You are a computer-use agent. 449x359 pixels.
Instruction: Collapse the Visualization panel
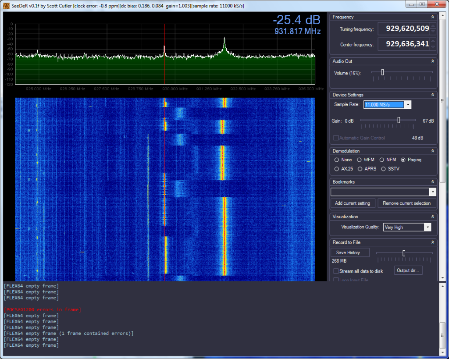432,217
